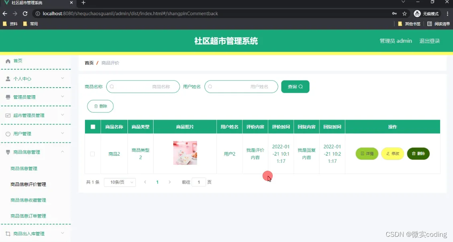Open the tab search dropdown arrow
The image size is (453, 242).
pyautogui.click(x=403, y=2)
